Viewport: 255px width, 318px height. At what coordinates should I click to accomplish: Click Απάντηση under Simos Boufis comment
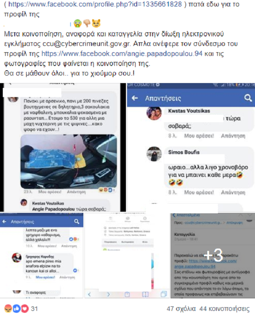pyautogui.click(x=233, y=192)
